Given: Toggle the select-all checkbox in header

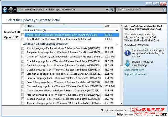Looking at the screenshot, I should tap(23, 26).
